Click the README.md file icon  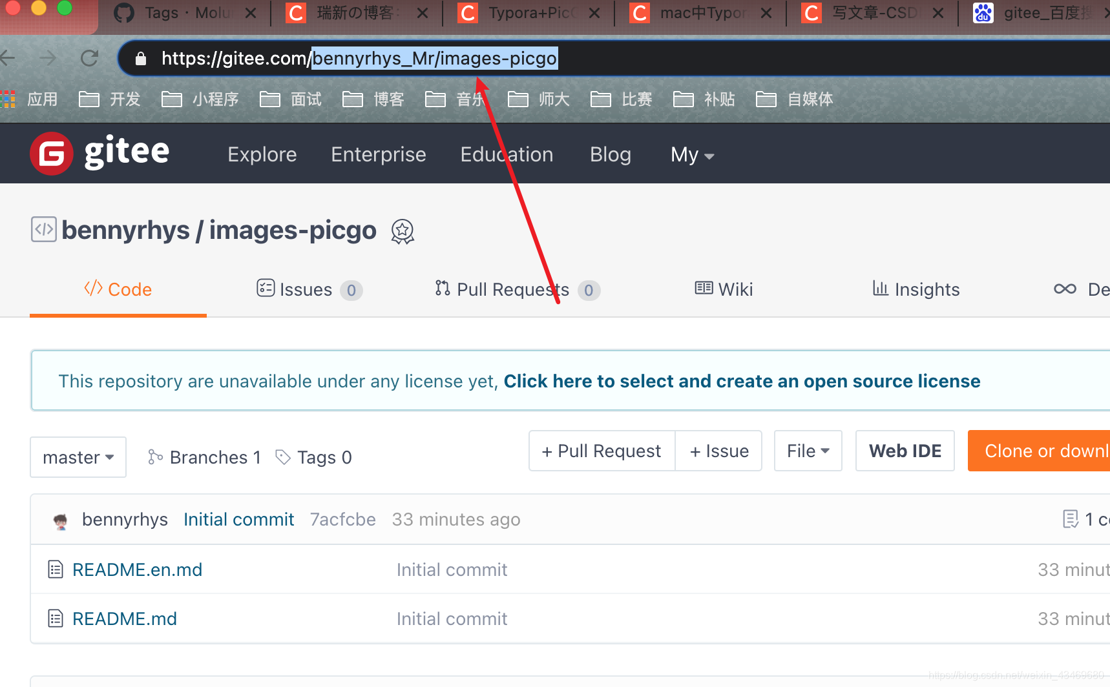pos(56,619)
